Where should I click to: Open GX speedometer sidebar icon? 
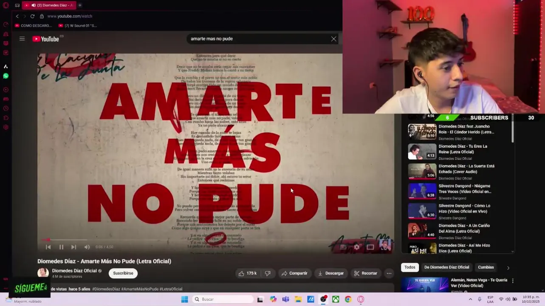click(x=6, y=24)
